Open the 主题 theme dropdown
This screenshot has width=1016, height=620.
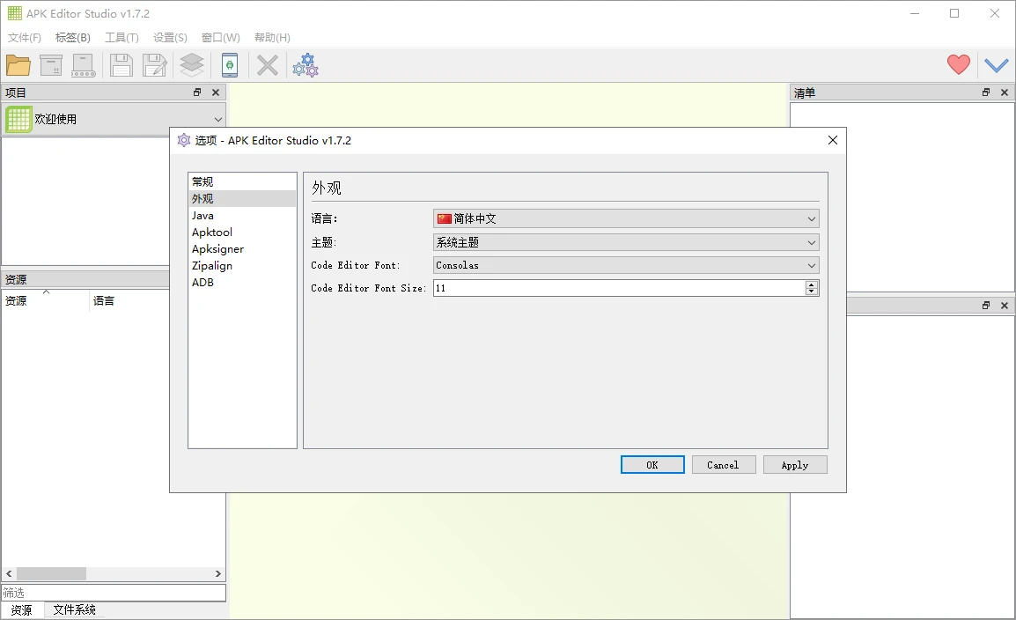click(x=626, y=242)
